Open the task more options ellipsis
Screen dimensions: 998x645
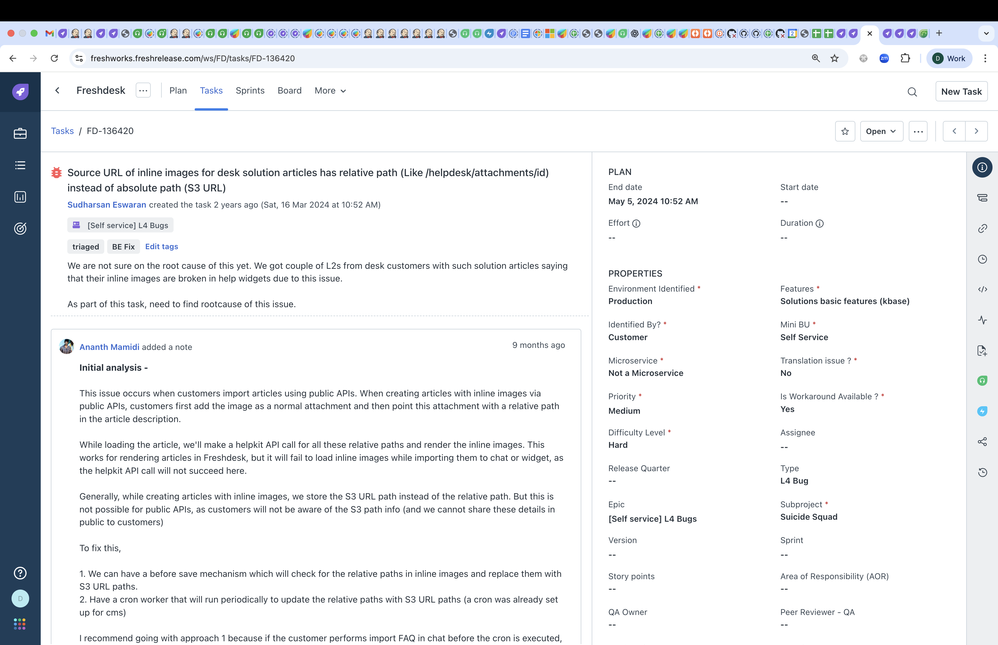[918, 131]
